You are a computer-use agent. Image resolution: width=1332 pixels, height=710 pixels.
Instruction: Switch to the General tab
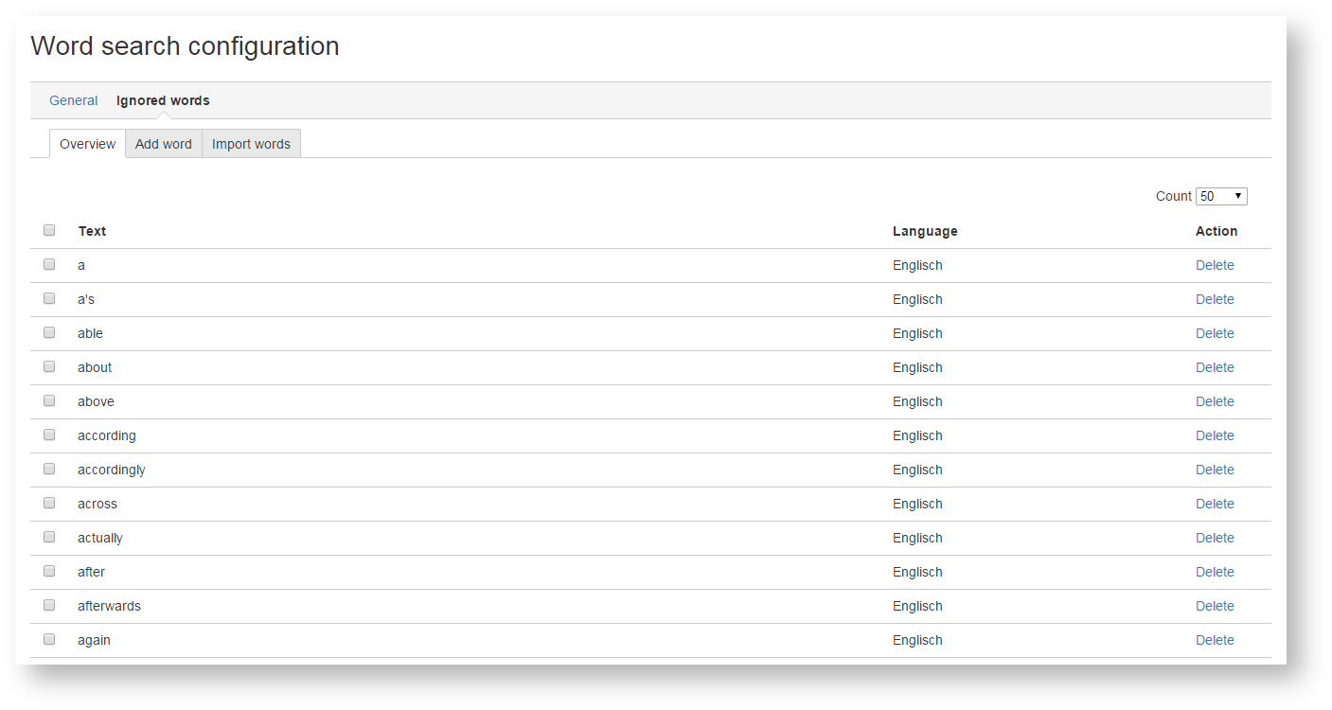click(x=73, y=100)
